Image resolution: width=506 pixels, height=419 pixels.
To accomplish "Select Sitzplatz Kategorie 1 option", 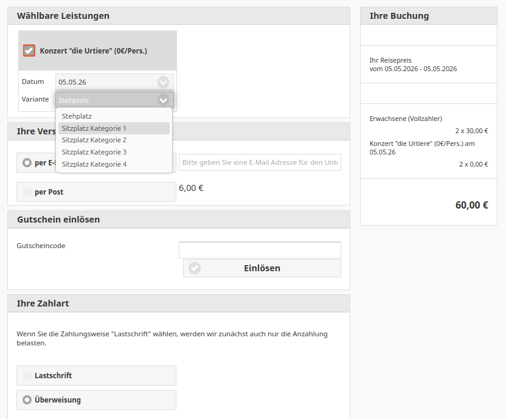I will click(x=94, y=128).
